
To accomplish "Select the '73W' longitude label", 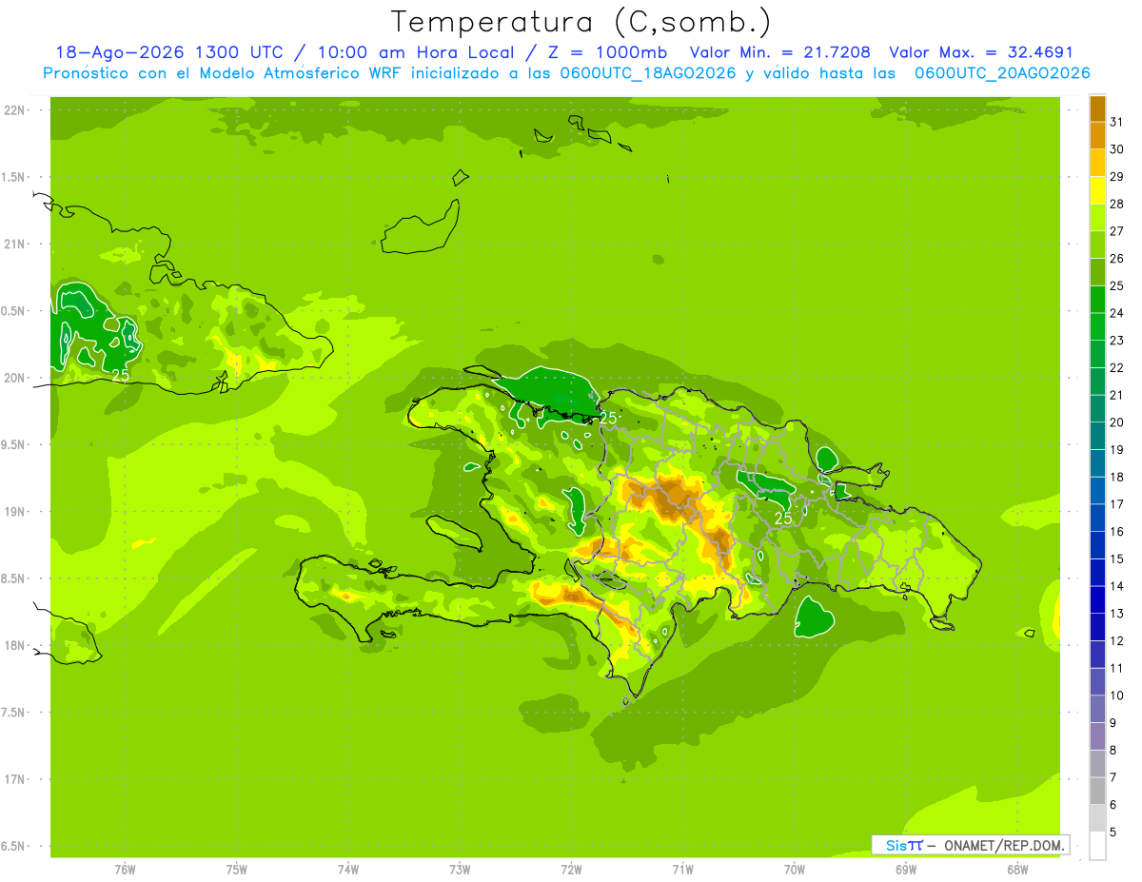I will [460, 870].
